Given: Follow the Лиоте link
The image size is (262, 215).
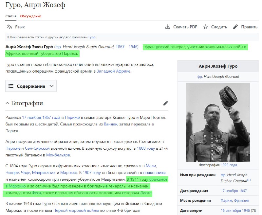Looking at the screenshot, I should point(146,193).
